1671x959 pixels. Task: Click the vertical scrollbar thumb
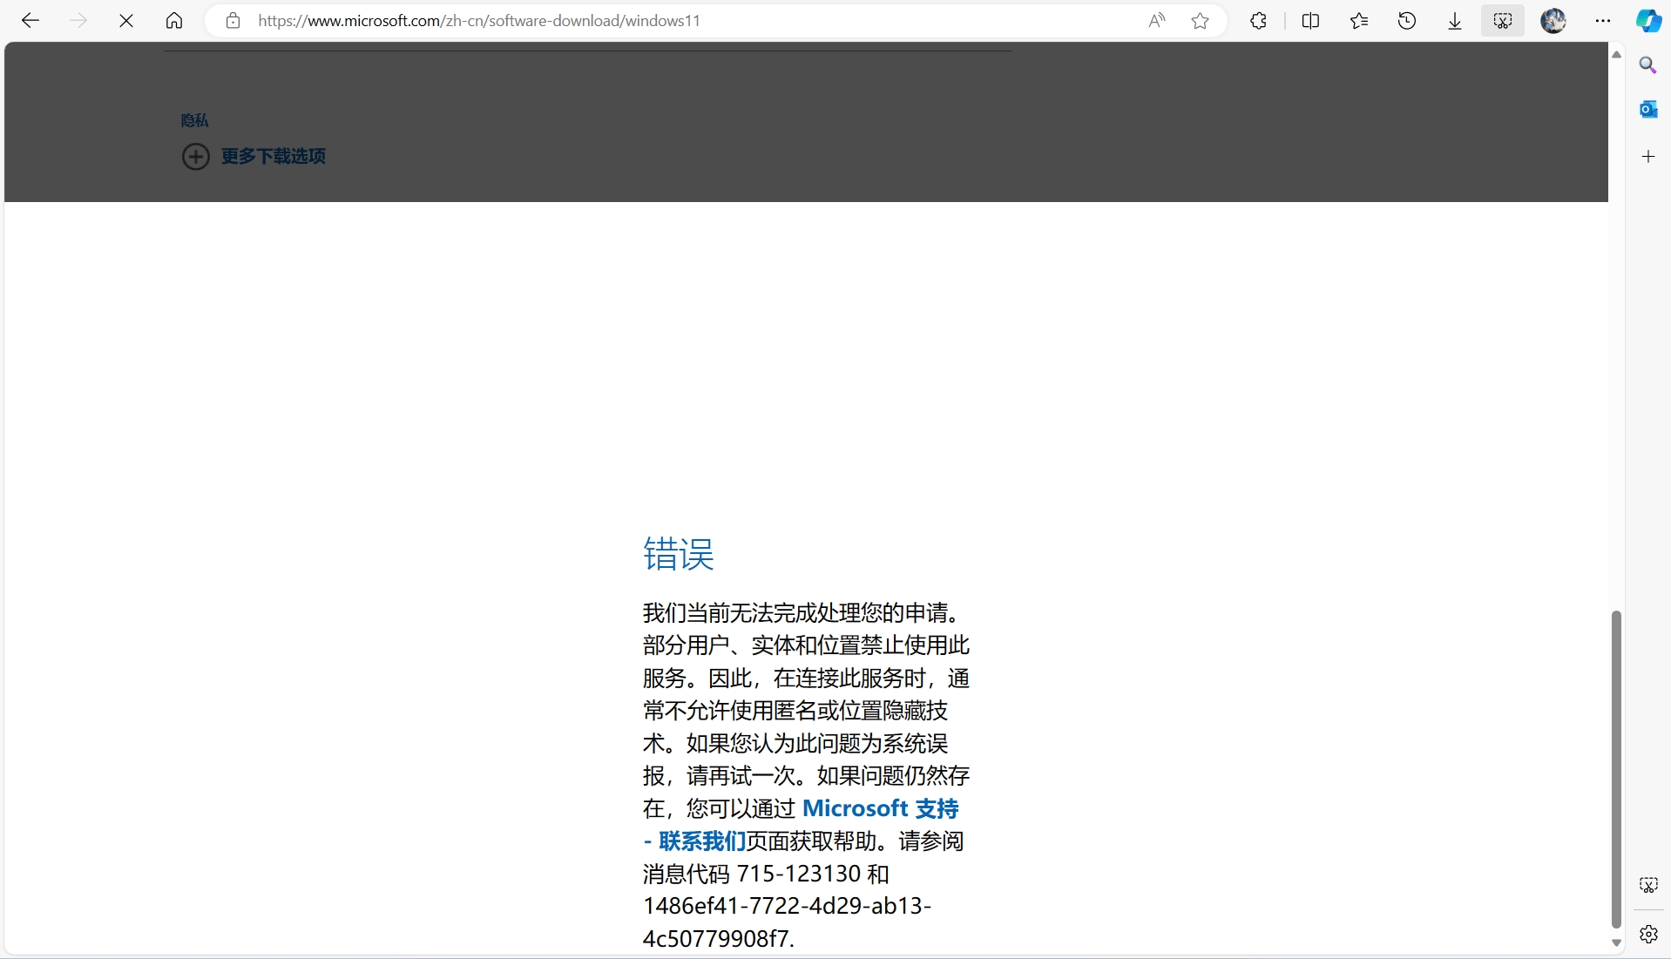(1616, 769)
